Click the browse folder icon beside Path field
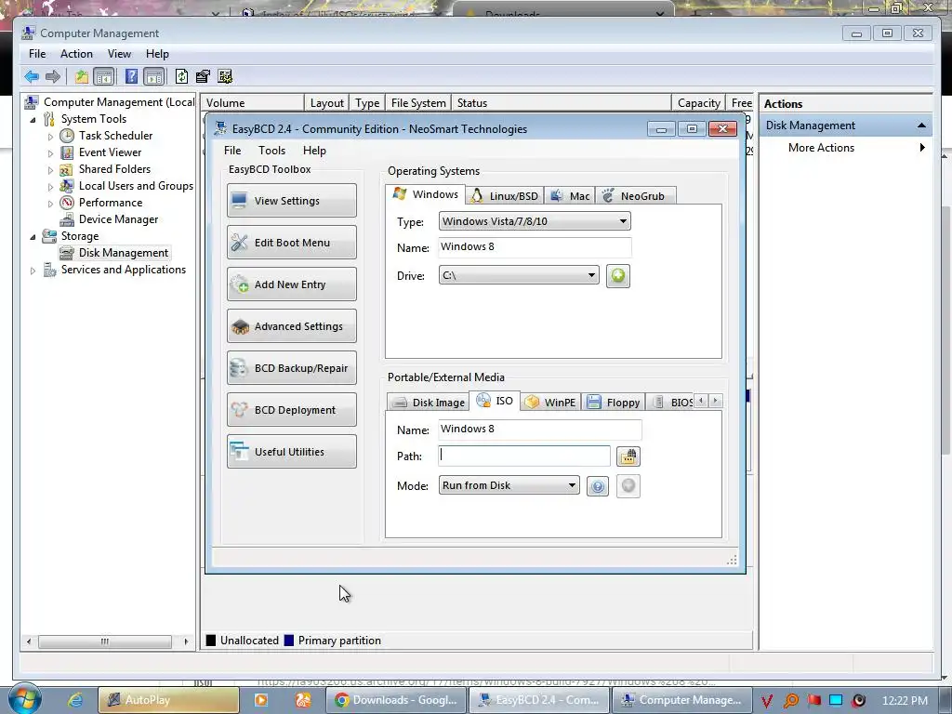Screen dimensions: 952x714 click(628, 456)
